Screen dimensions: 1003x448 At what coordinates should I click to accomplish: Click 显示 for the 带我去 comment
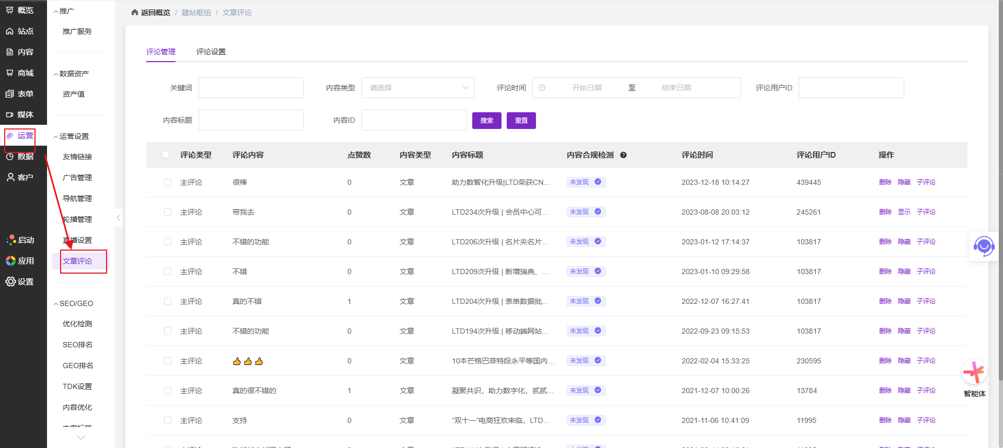pyautogui.click(x=904, y=212)
